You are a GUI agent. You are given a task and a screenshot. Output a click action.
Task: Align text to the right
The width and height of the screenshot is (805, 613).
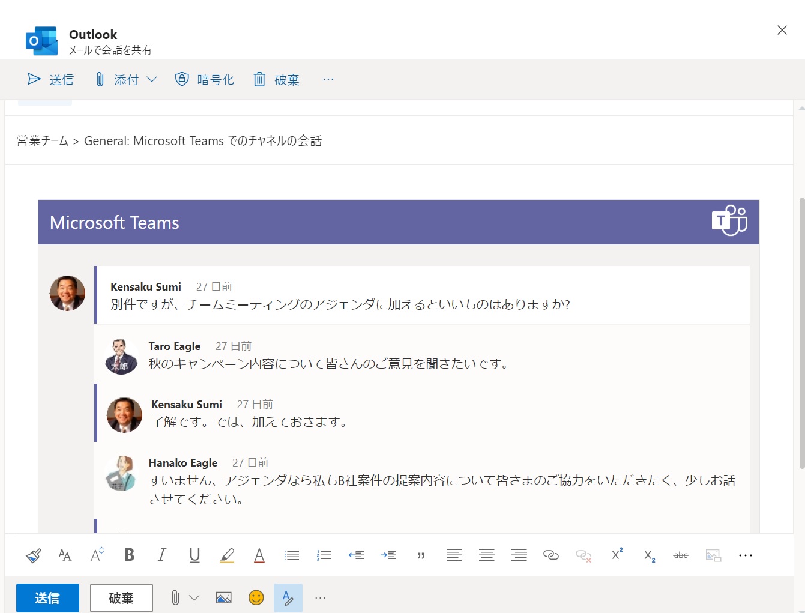[519, 555]
